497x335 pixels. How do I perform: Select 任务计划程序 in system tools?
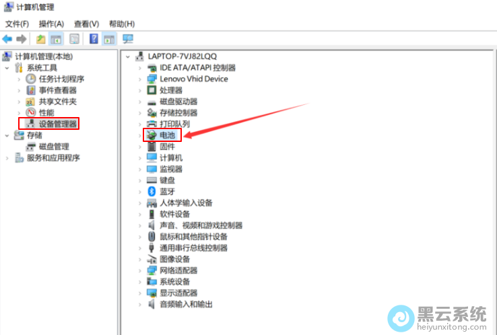(61, 79)
